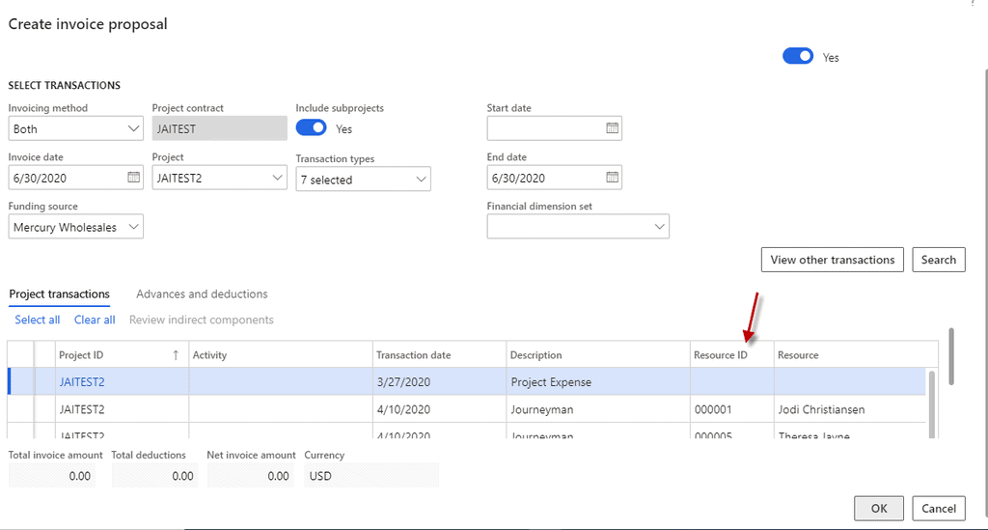Image resolution: width=988 pixels, height=530 pixels.
Task: Switch to Project transactions tab
Action: click(59, 294)
